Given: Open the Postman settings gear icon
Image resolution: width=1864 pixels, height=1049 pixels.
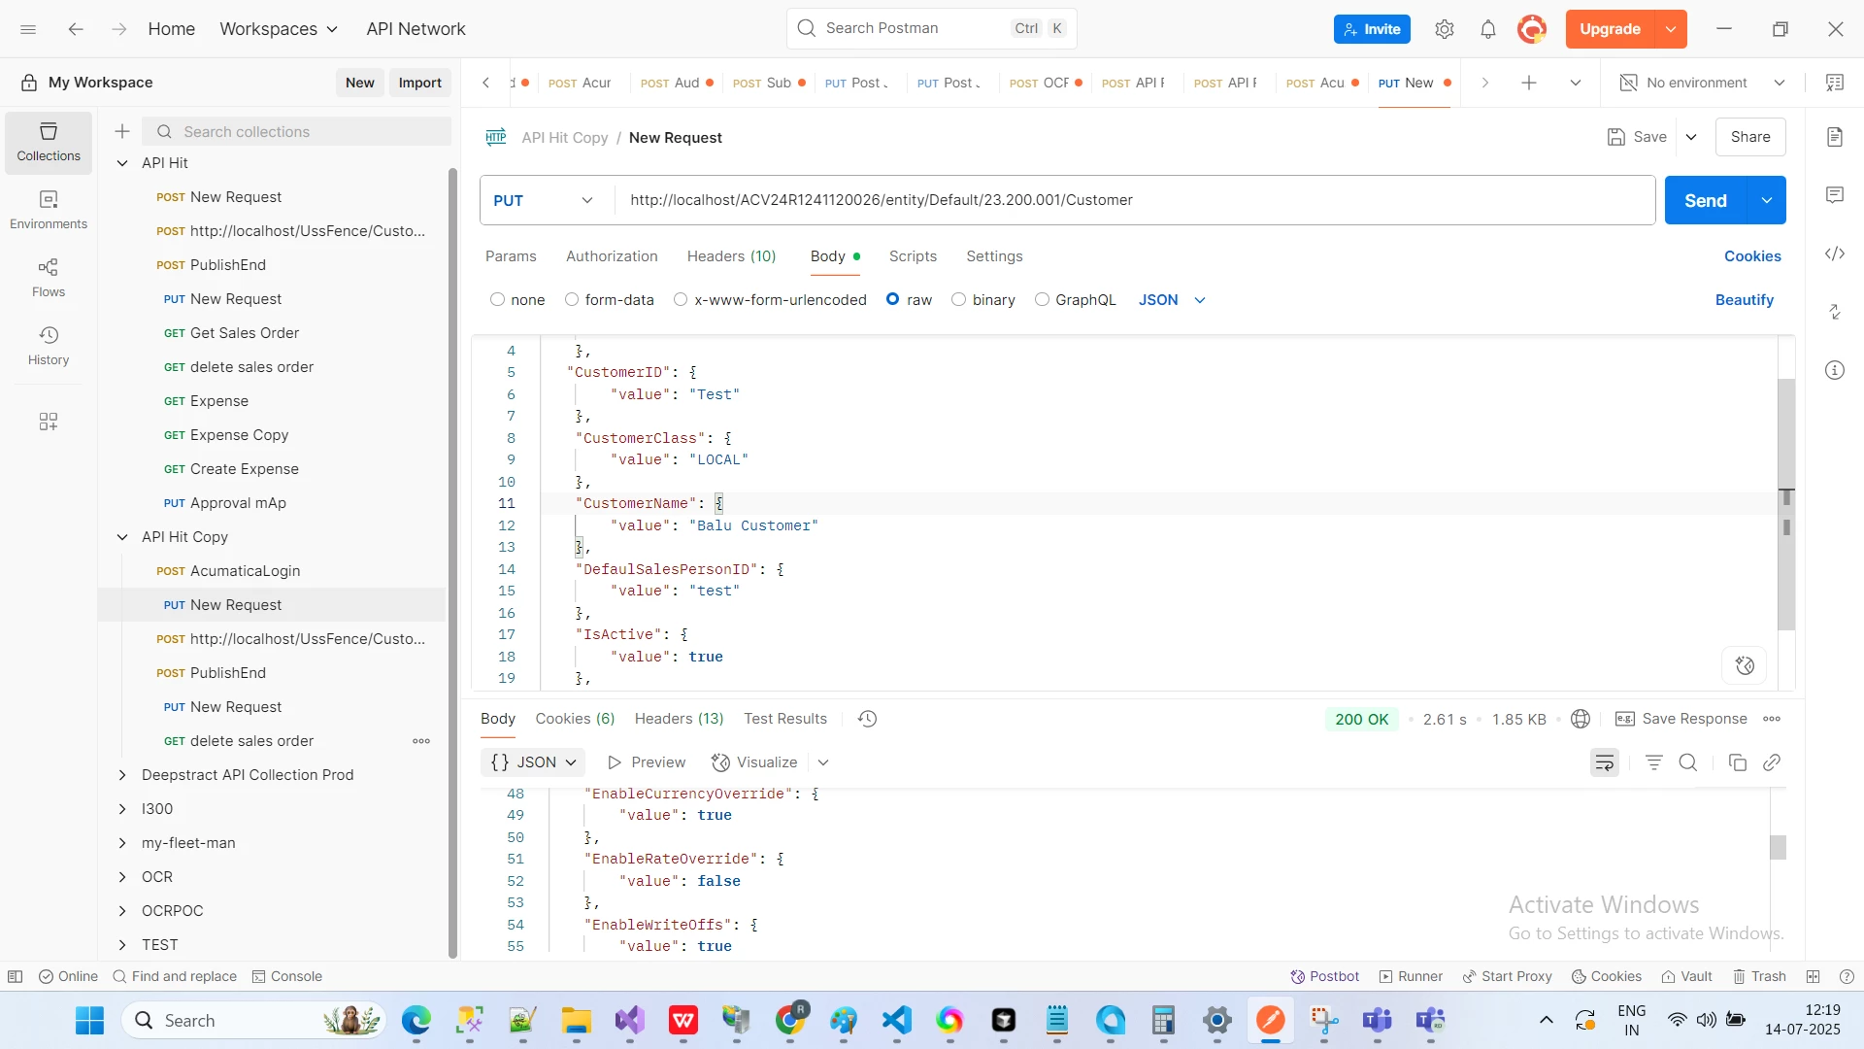Looking at the screenshot, I should [x=1444, y=29].
